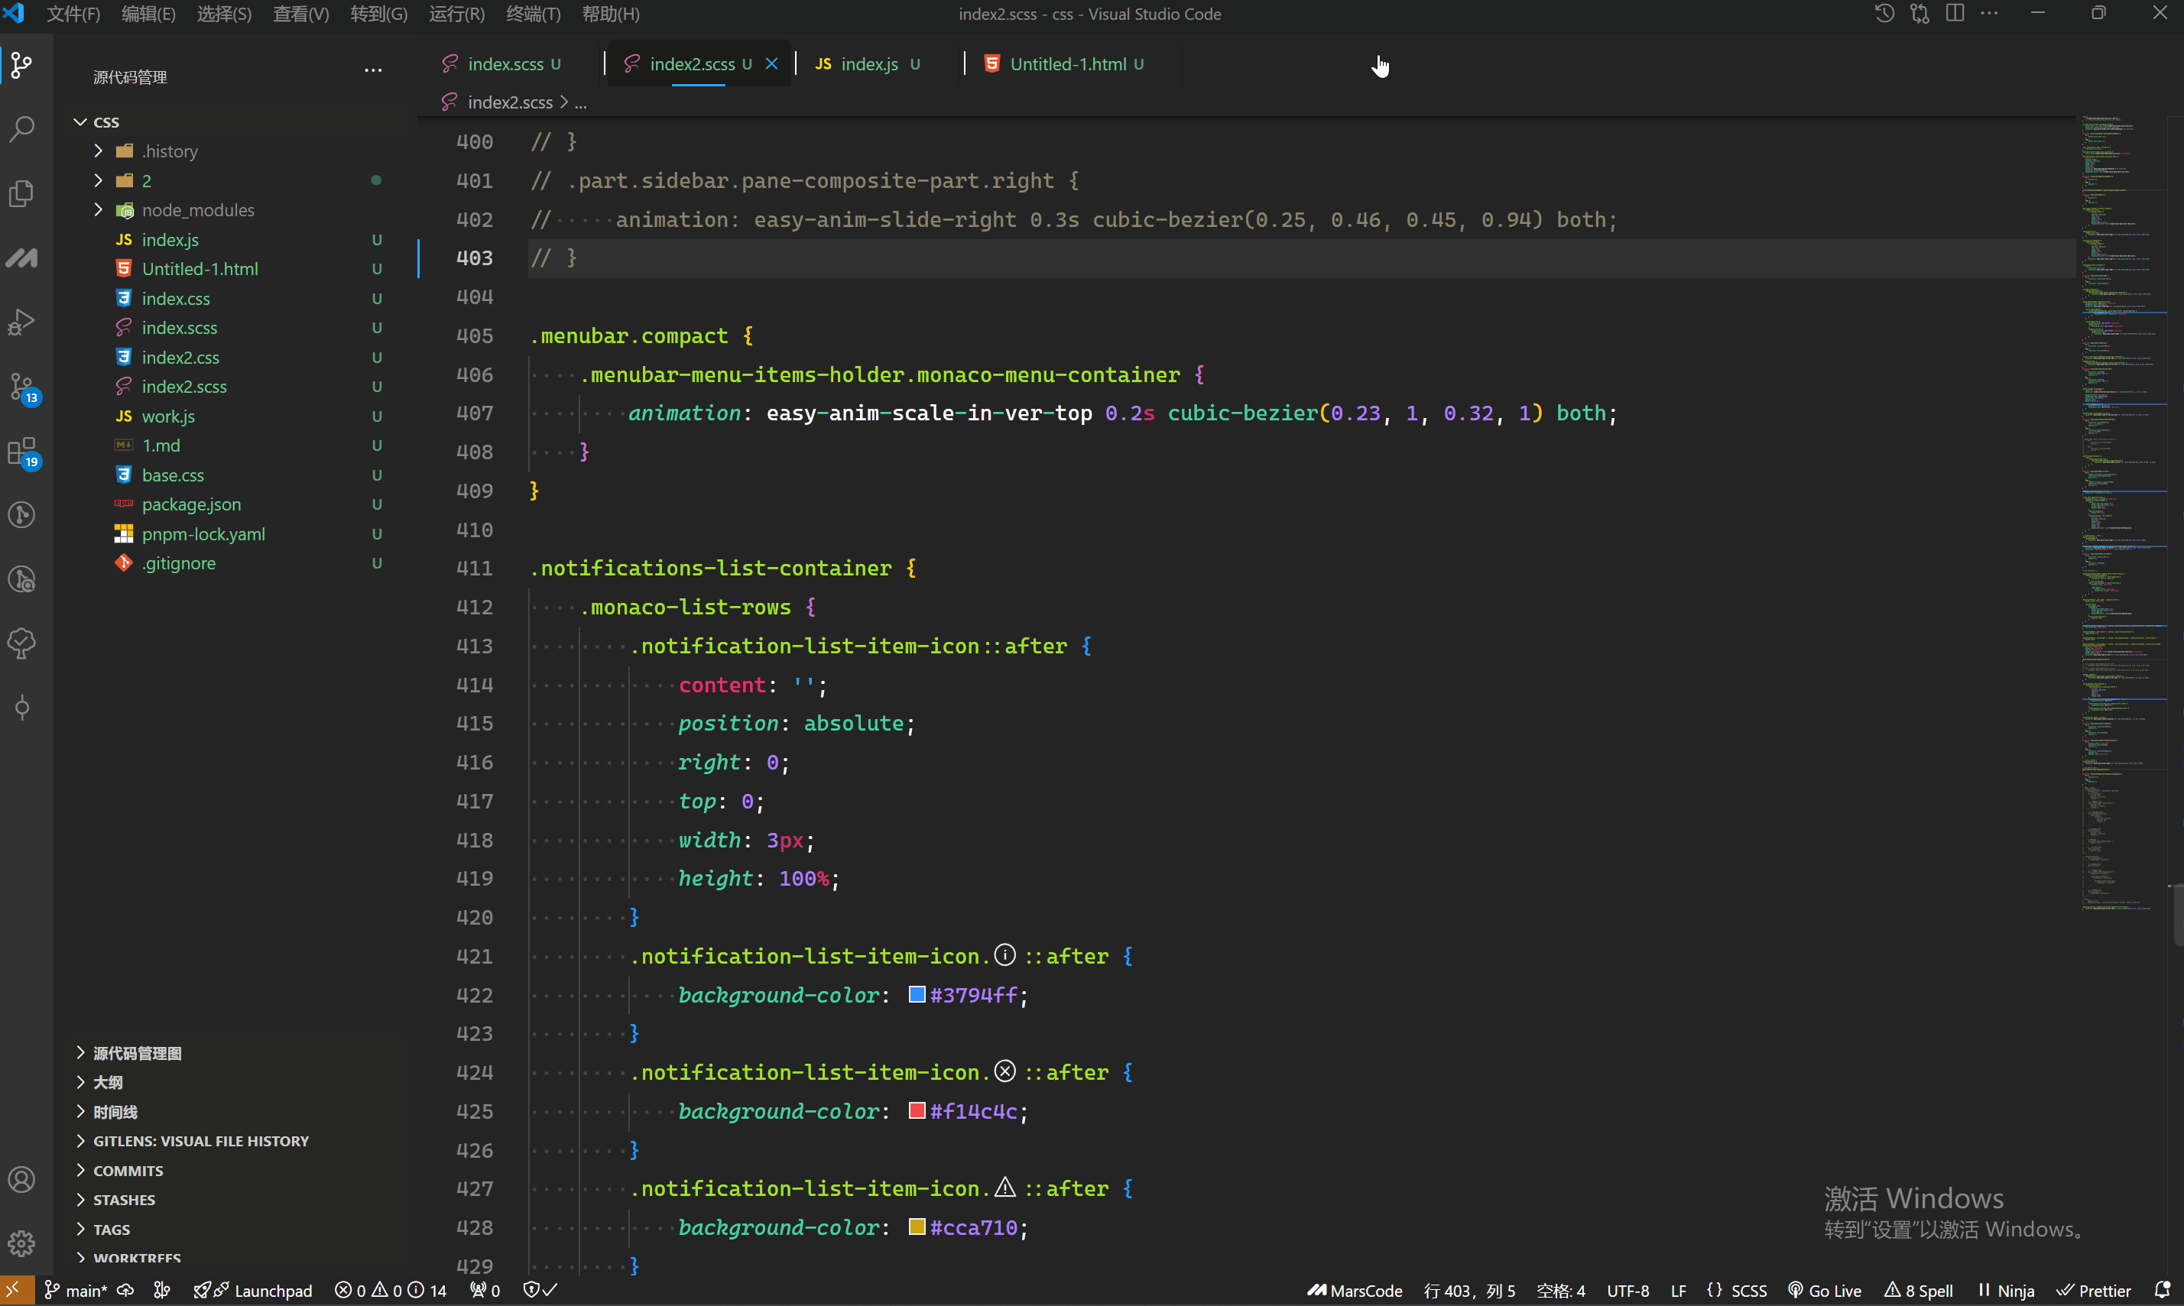This screenshot has width=2184, height=1306.
Task: Click the shield check icon in status bar
Action: [540, 1290]
